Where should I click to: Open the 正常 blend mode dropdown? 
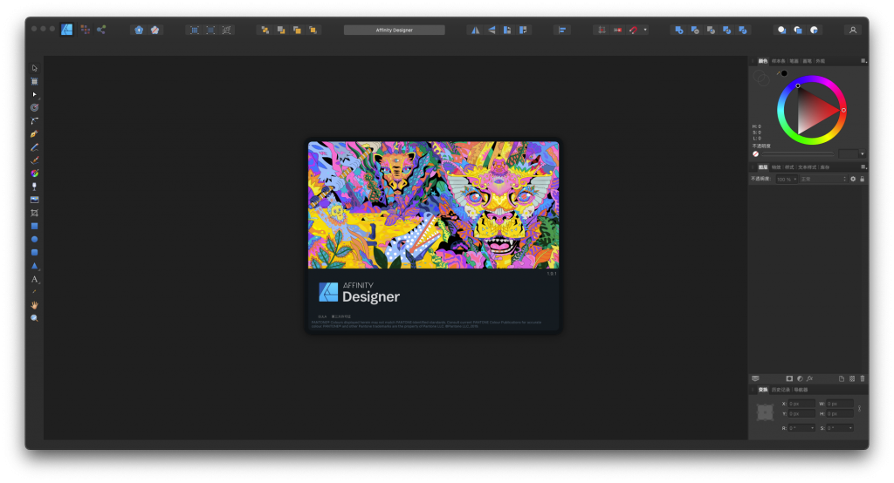[824, 180]
